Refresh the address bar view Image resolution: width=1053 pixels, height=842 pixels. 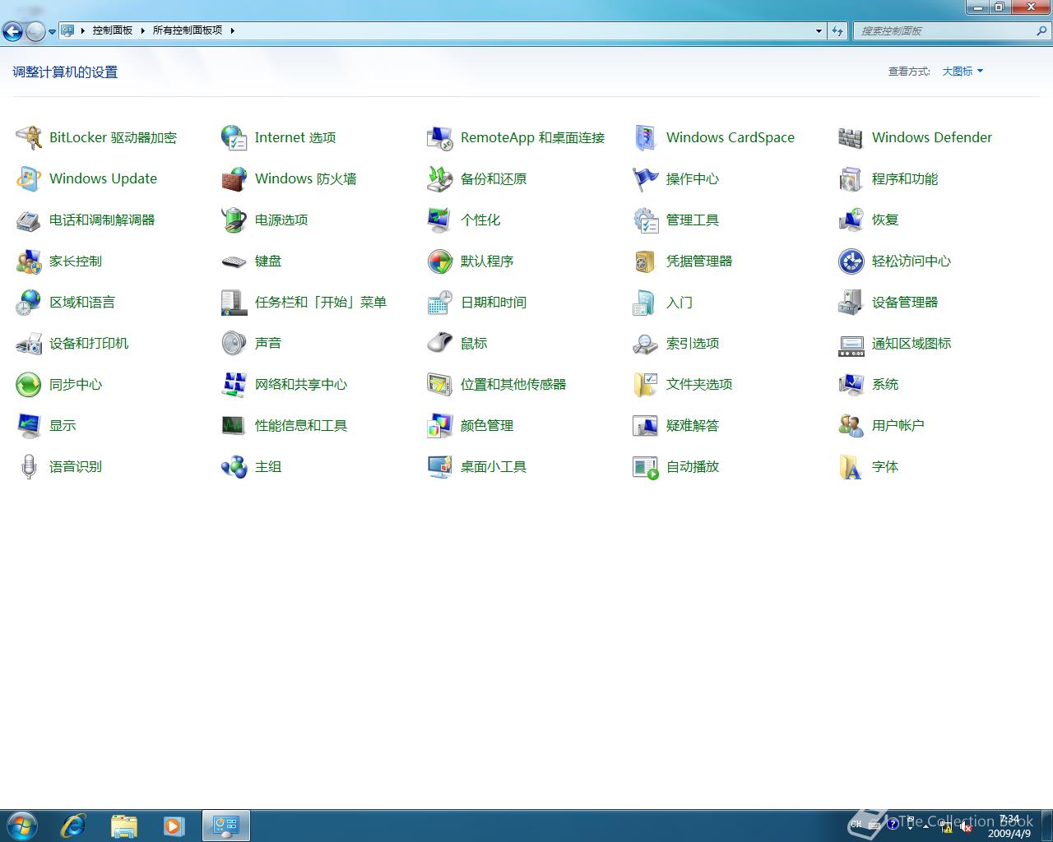tap(837, 30)
